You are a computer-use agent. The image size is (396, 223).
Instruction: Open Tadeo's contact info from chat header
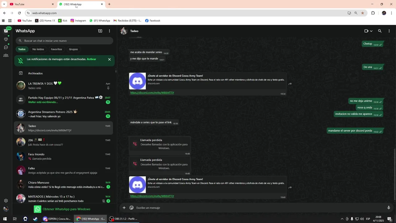134,31
